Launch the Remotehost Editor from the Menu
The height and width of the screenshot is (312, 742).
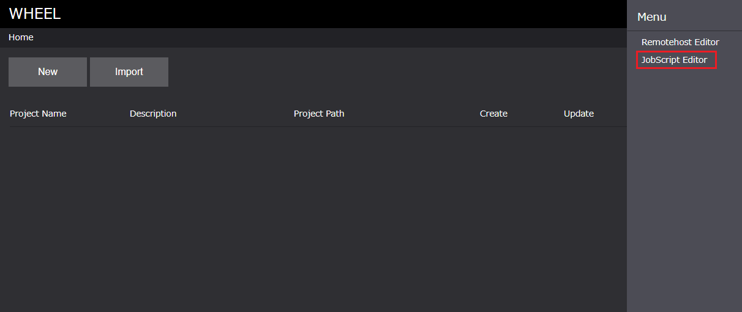[680, 42]
